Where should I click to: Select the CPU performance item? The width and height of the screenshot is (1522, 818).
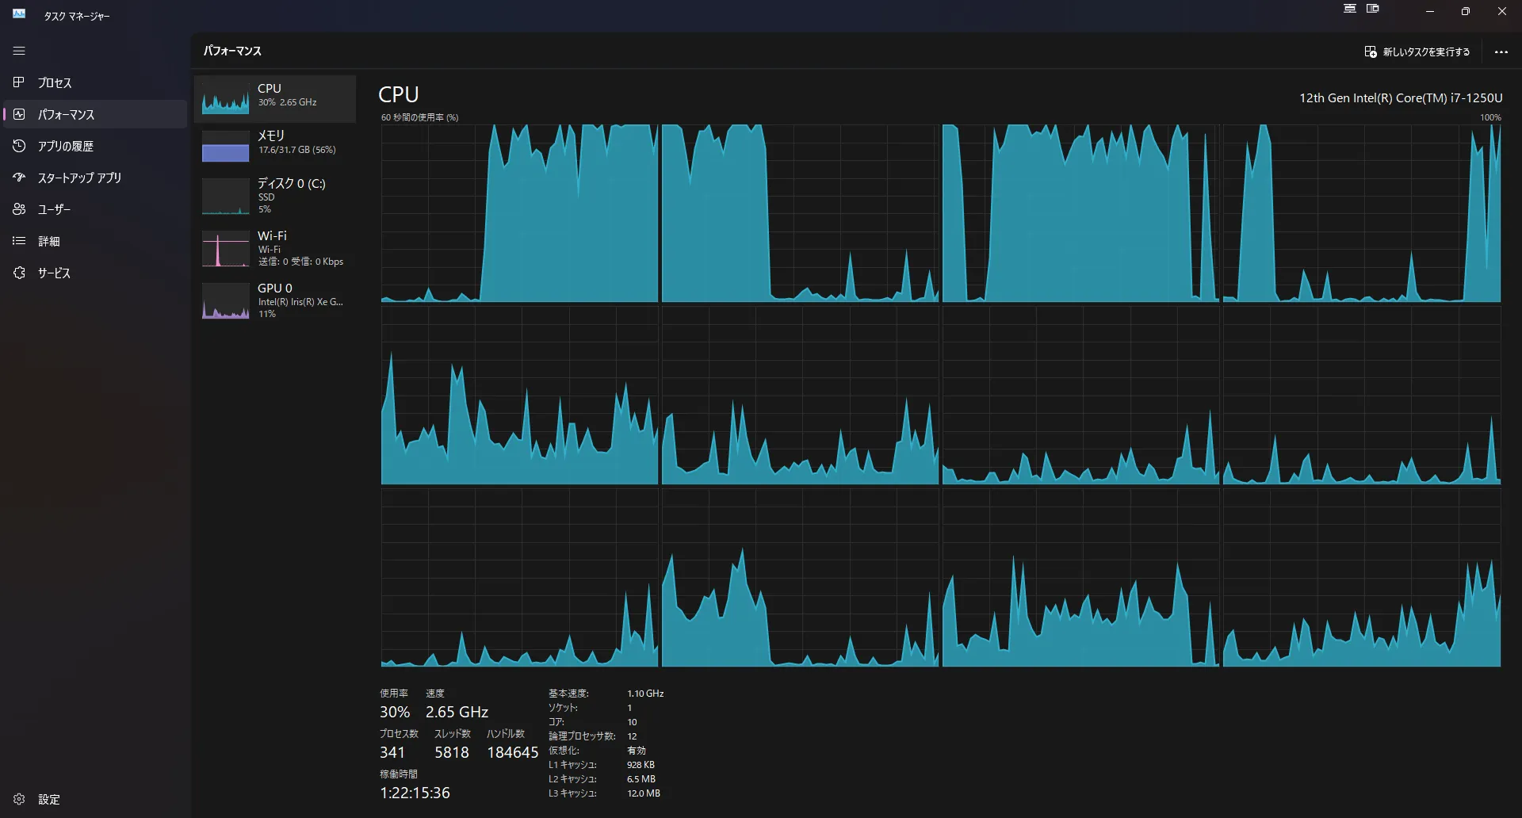tap(274, 98)
